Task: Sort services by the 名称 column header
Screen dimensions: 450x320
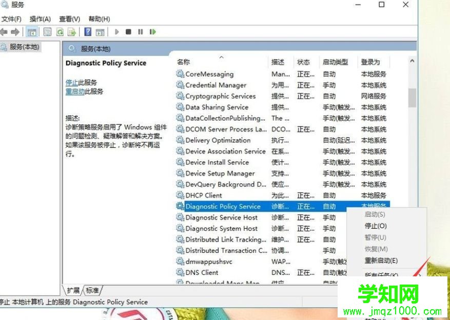Action: pos(182,62)
